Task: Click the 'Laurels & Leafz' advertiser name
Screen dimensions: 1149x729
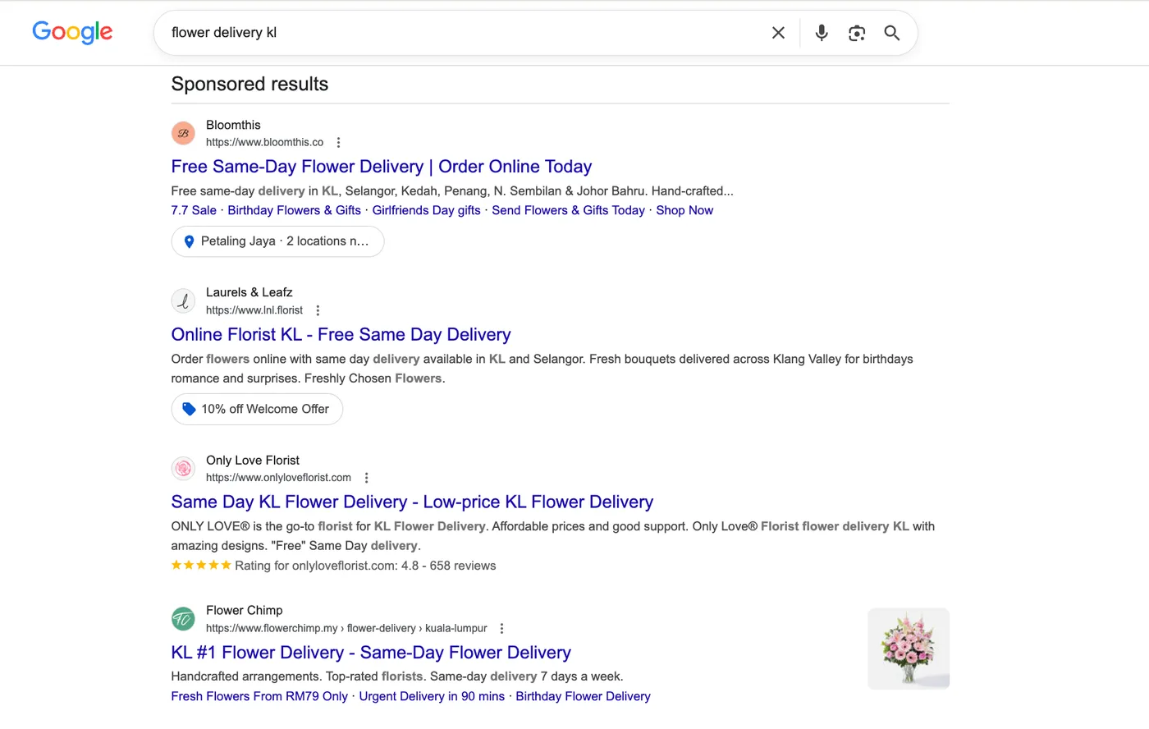Action: click(249, 292)
